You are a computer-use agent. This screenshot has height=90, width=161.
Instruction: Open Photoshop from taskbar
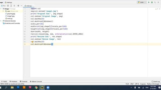[x=18, y=87]
